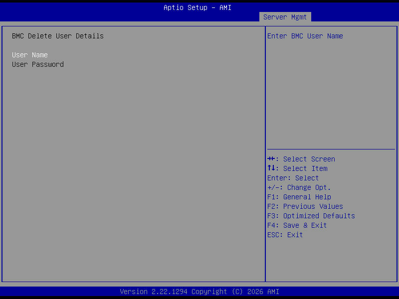Click the F1: General Help hint
The width and height of the screenshot is (399, 299).
coord(299,197)
